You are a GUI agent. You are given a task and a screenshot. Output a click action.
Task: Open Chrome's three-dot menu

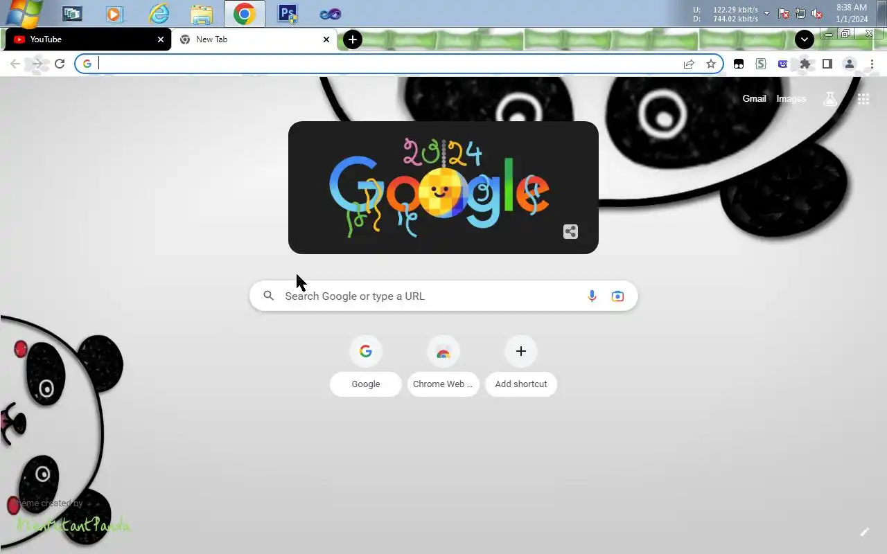click(x=872, y=64)
